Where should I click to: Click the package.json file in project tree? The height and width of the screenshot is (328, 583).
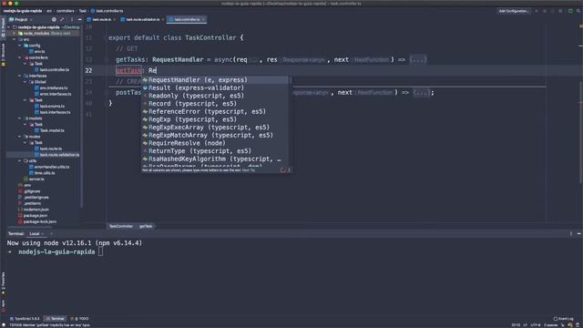click(33, 216)
